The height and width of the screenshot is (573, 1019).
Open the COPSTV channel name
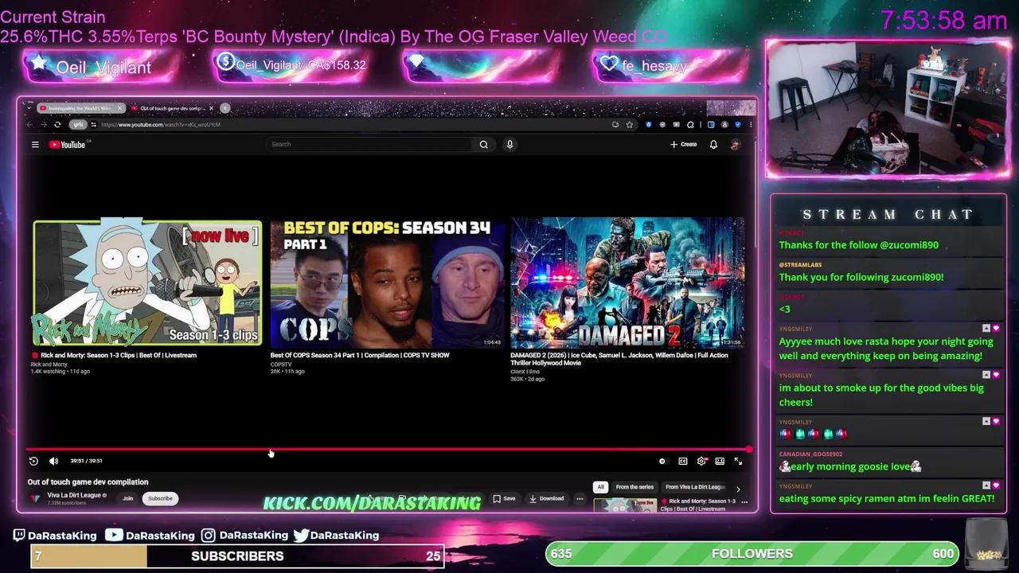(281, 364)
